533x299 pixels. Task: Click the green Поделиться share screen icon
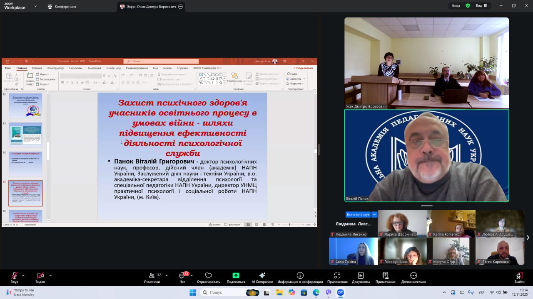click(x=236, y=276)
